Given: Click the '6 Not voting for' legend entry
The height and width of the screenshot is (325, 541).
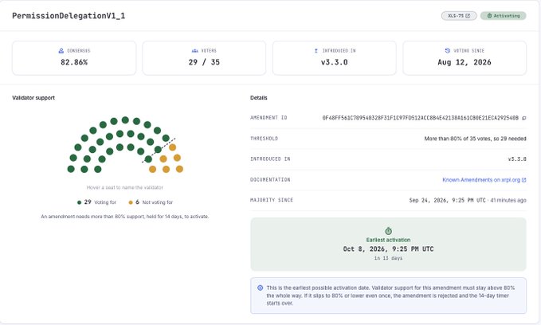Looking at the screenshot, I should [x=151, y=202].
